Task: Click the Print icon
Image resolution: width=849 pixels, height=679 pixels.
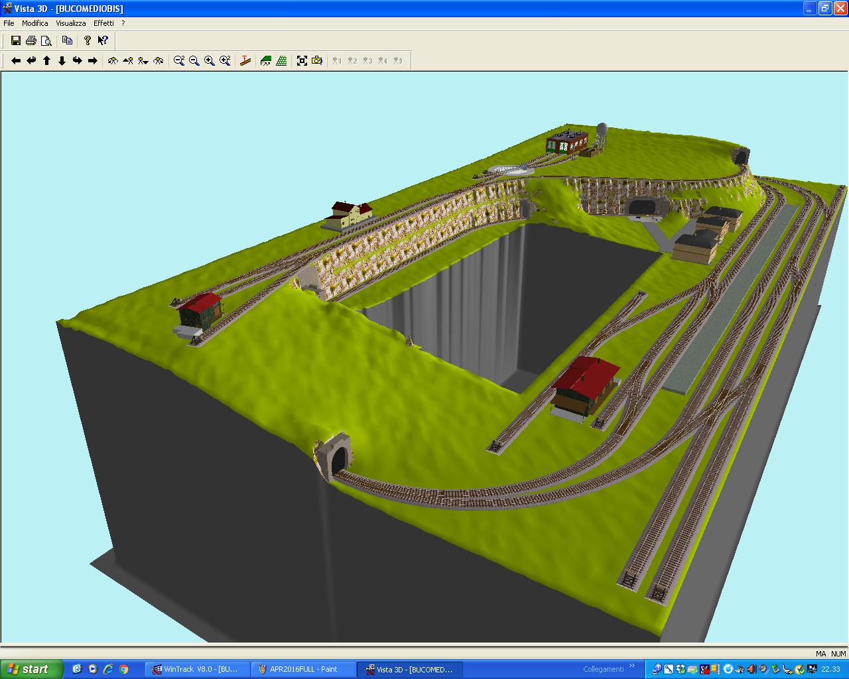Action: (31, 40)
